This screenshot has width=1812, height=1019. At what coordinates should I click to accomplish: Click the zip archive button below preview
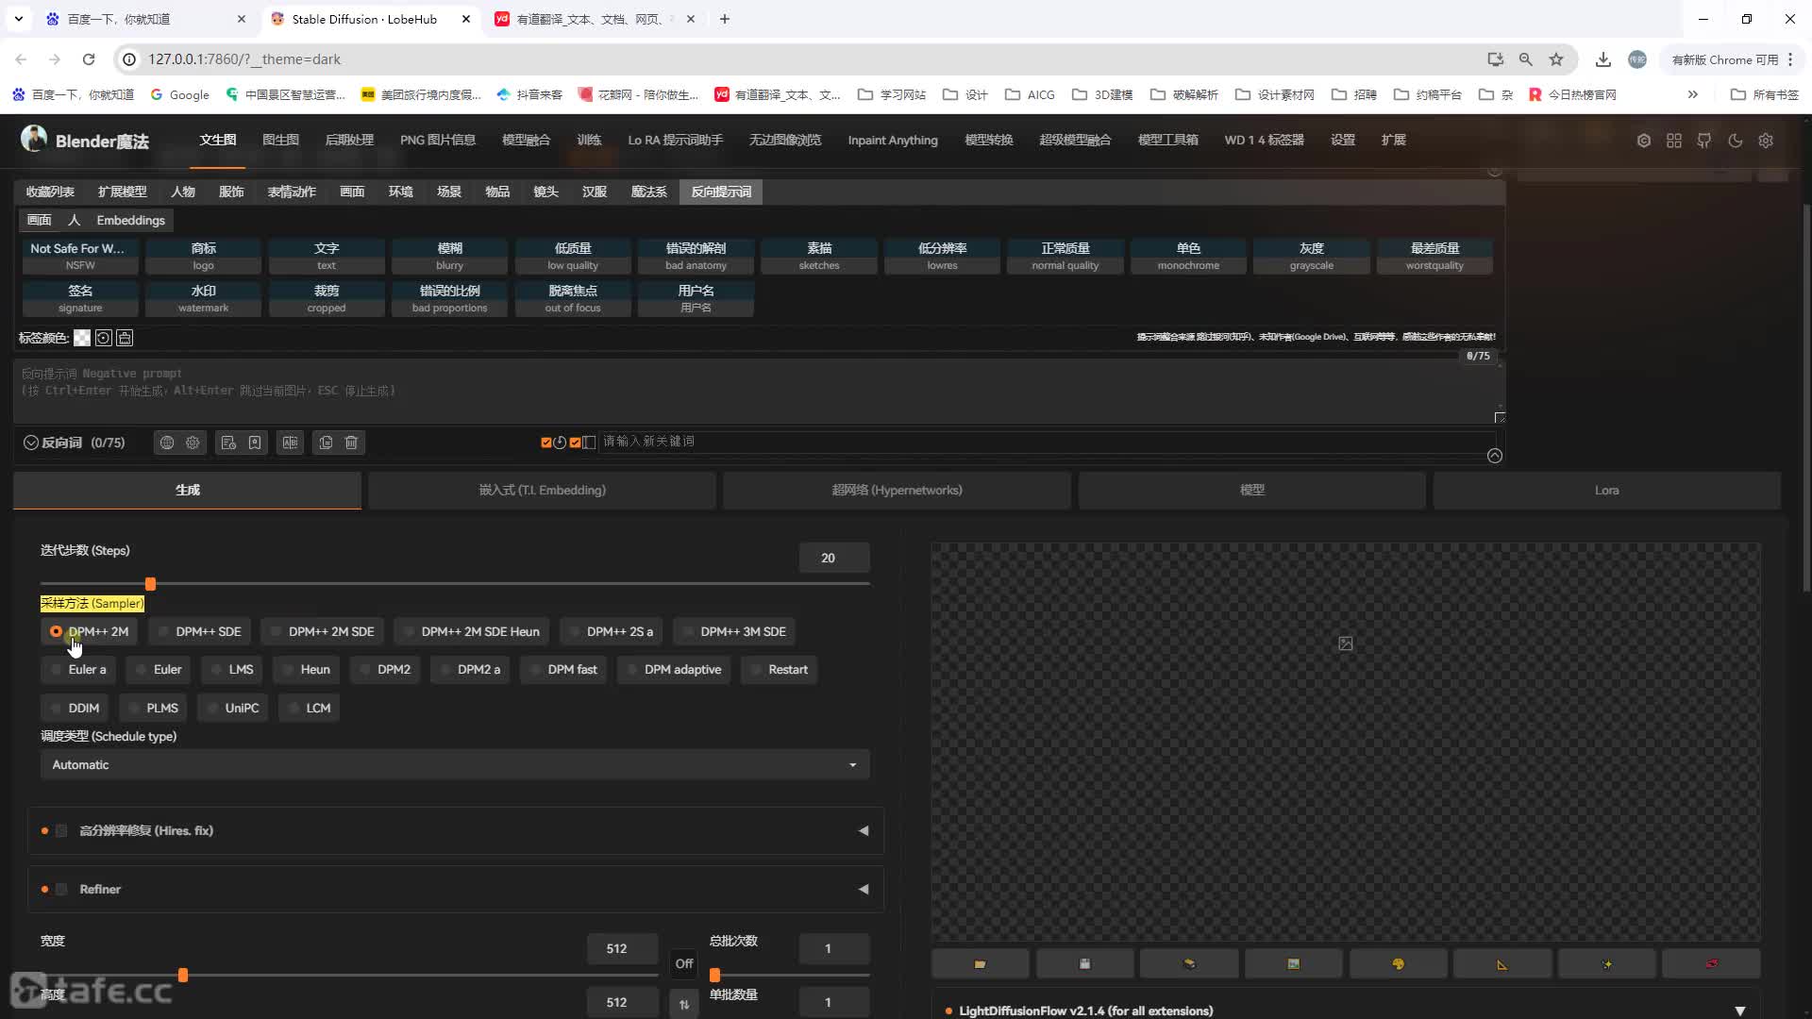(1189, 963)
